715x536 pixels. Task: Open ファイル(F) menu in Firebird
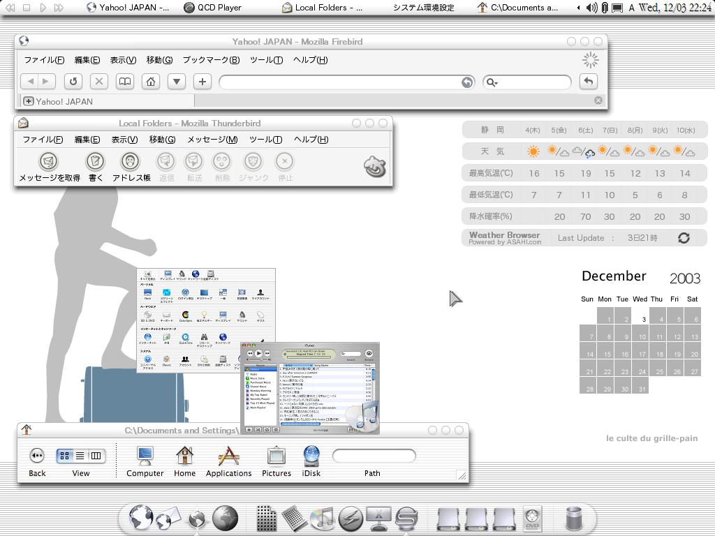coord(44,60)
